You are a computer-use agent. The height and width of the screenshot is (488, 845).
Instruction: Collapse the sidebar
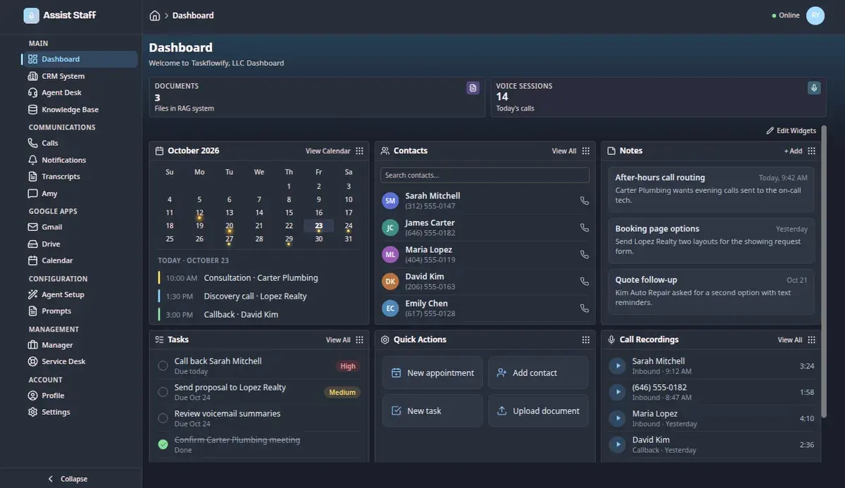(x=68, y=479)
